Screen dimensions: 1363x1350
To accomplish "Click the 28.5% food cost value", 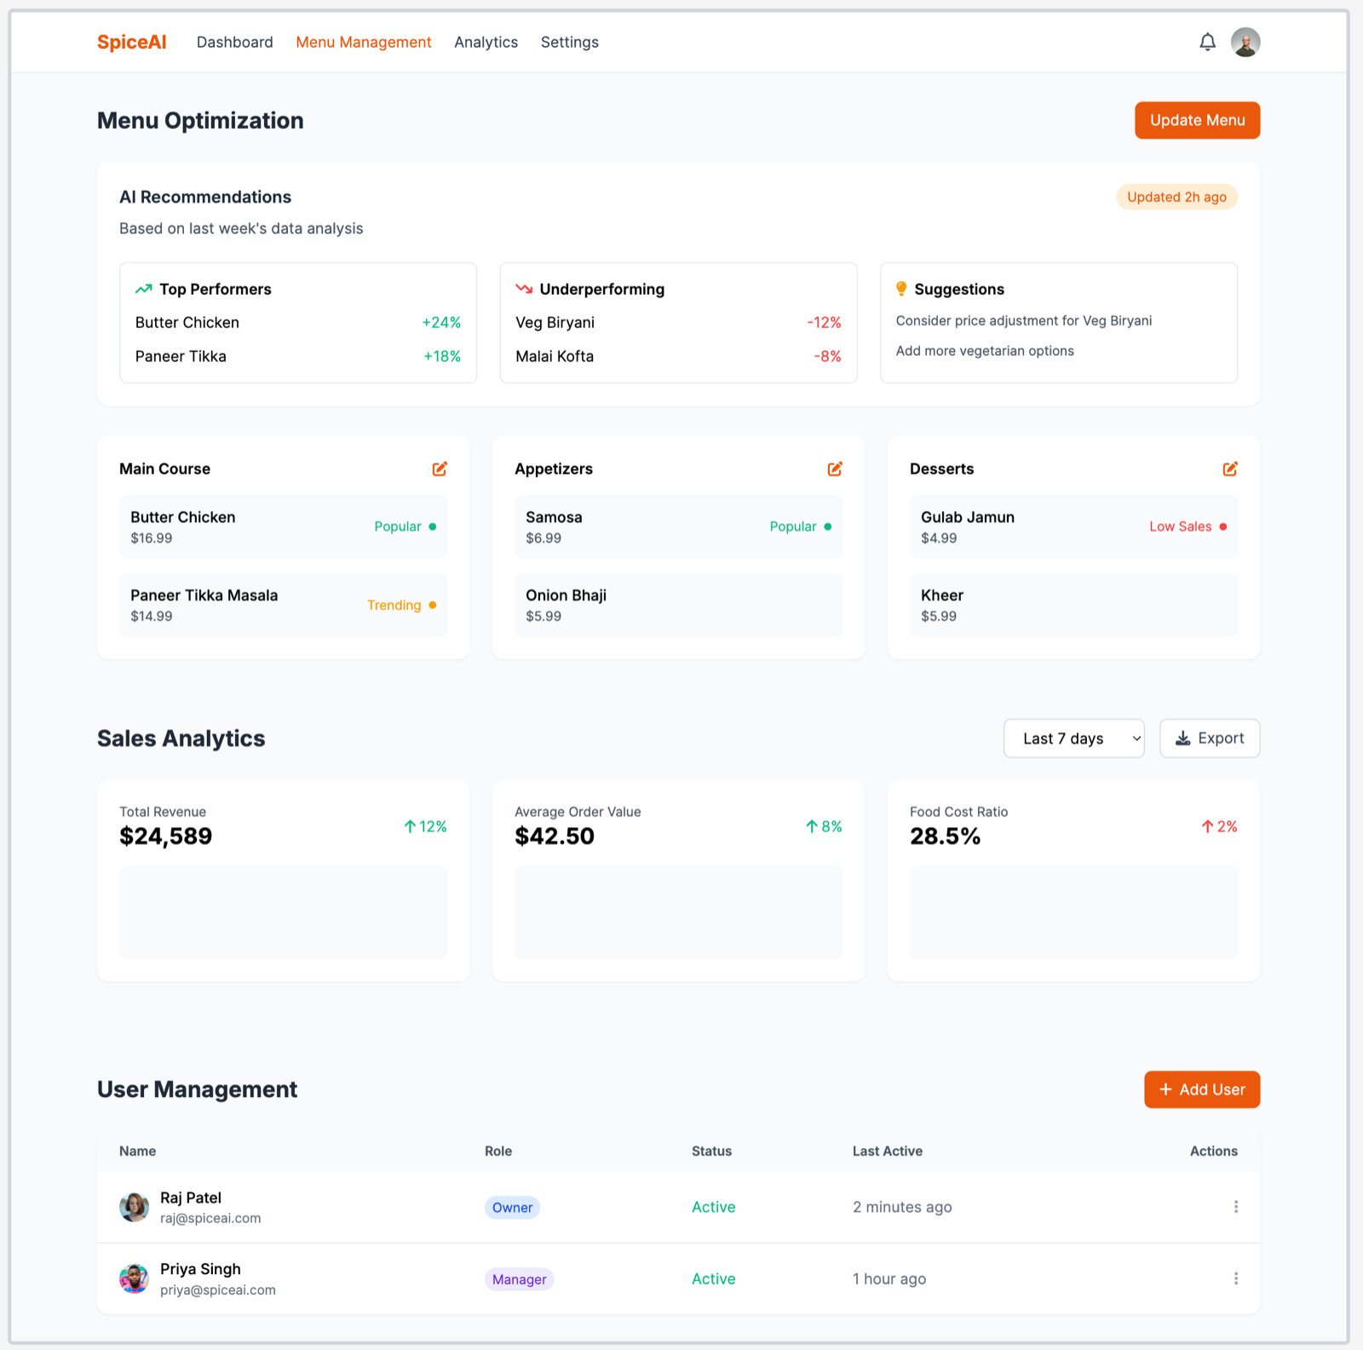I will 945,836.
